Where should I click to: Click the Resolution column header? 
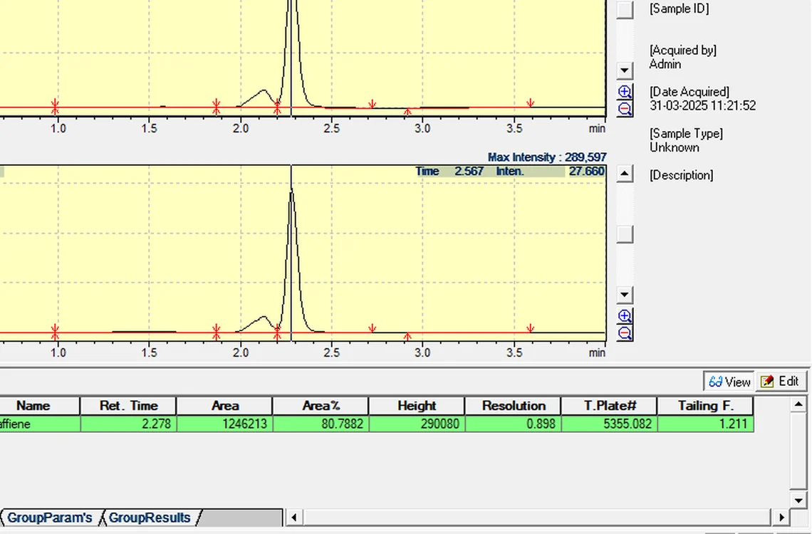point(513,406)
